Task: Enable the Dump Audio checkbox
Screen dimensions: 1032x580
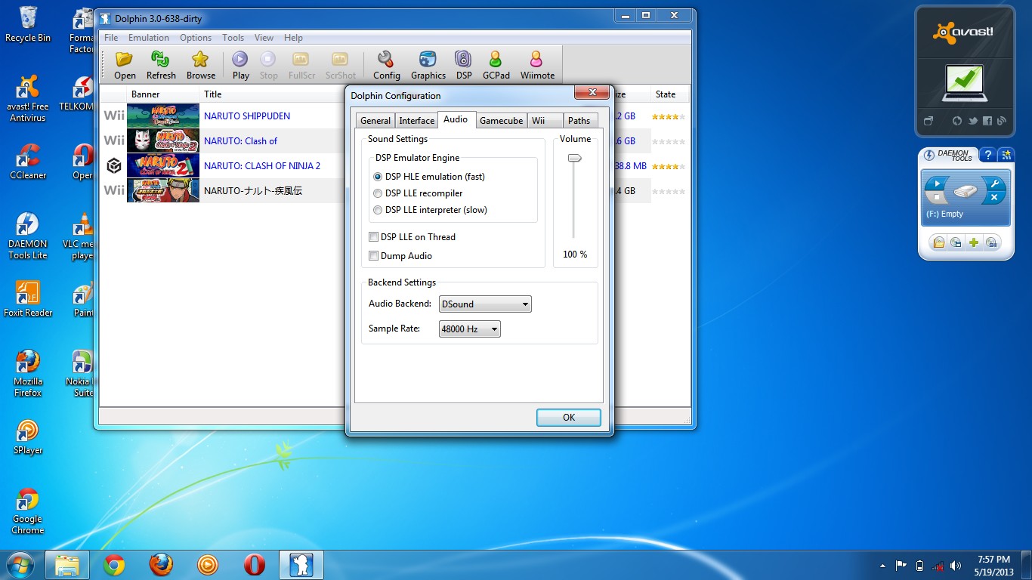Action: tap(400, 256)
